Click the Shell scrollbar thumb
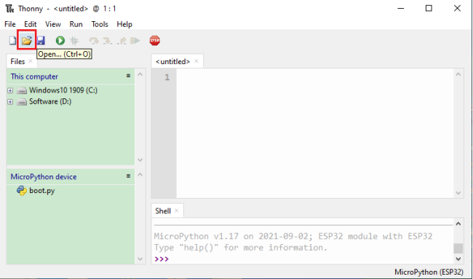The image size is (473, 279). pyautogui.click(x=458, y=248)
